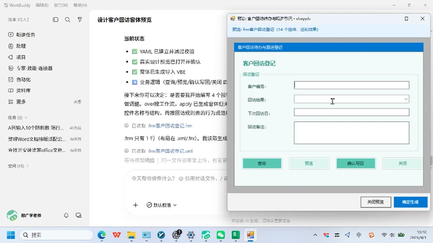Click the volume tray icon

click(x=392, y=235)
